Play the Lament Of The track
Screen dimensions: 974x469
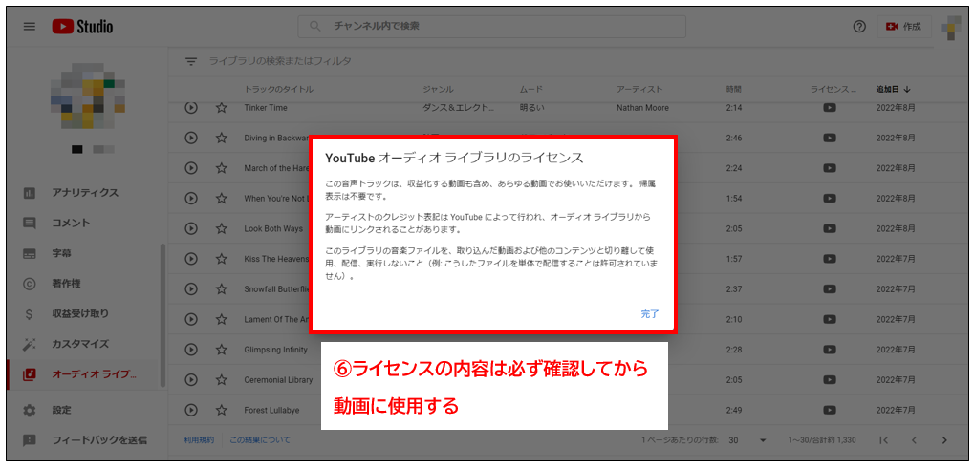point(191,319)
